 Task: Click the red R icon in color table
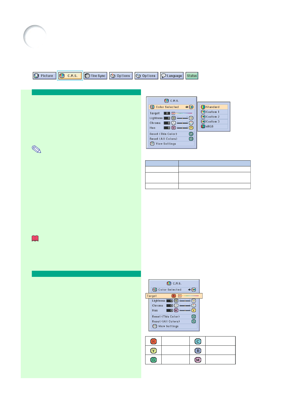click(153, 341)
